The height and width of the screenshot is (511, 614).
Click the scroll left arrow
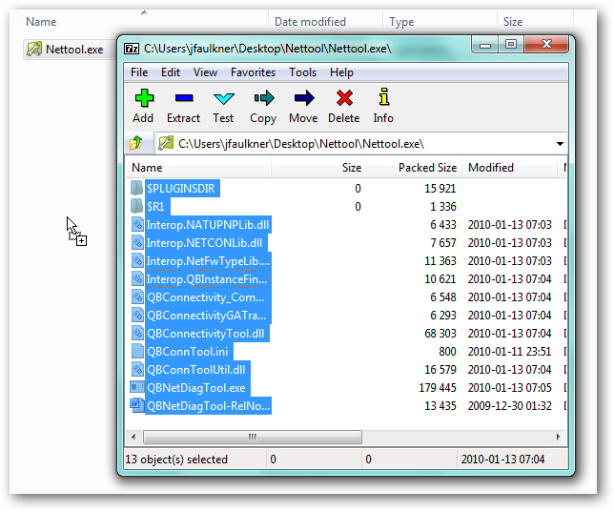tap(133, 437)
